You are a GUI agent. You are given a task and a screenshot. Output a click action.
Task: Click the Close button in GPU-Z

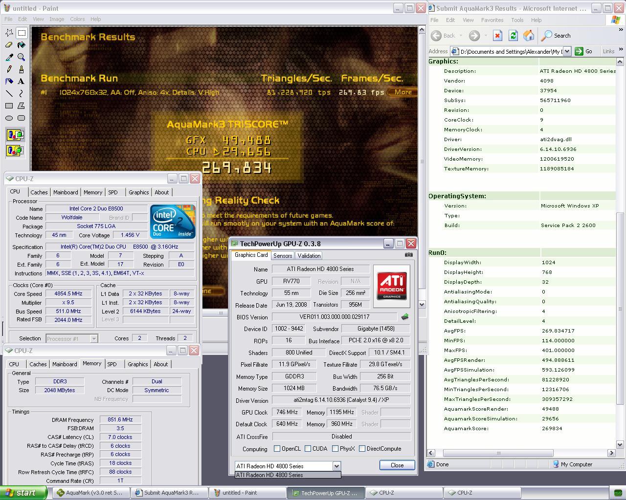tap(397, 465)
